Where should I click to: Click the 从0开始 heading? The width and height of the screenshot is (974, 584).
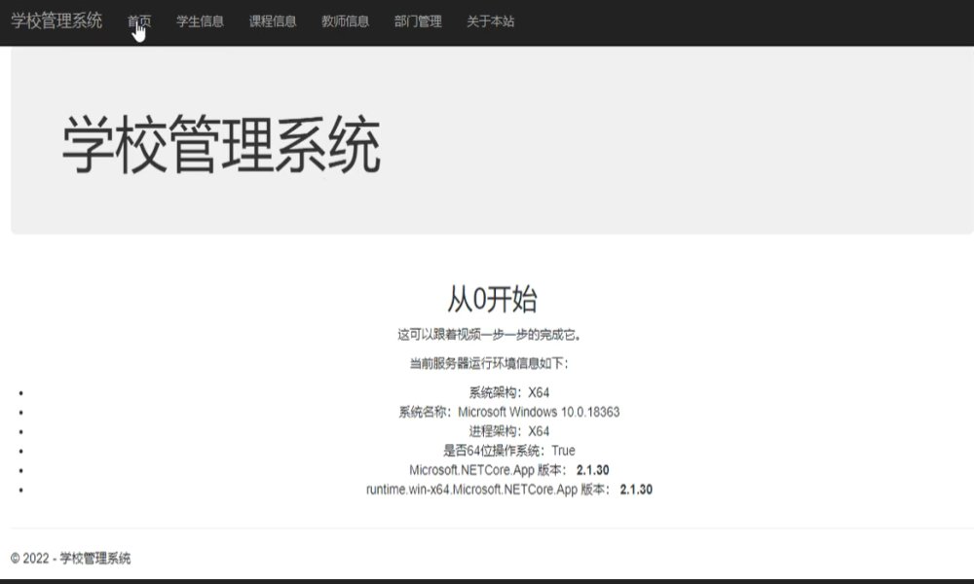492,299
